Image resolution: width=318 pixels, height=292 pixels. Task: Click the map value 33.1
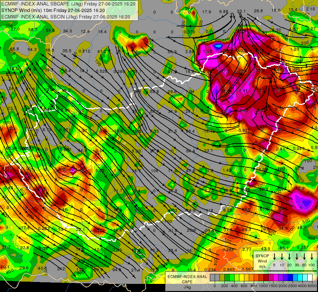coord(241,11)
